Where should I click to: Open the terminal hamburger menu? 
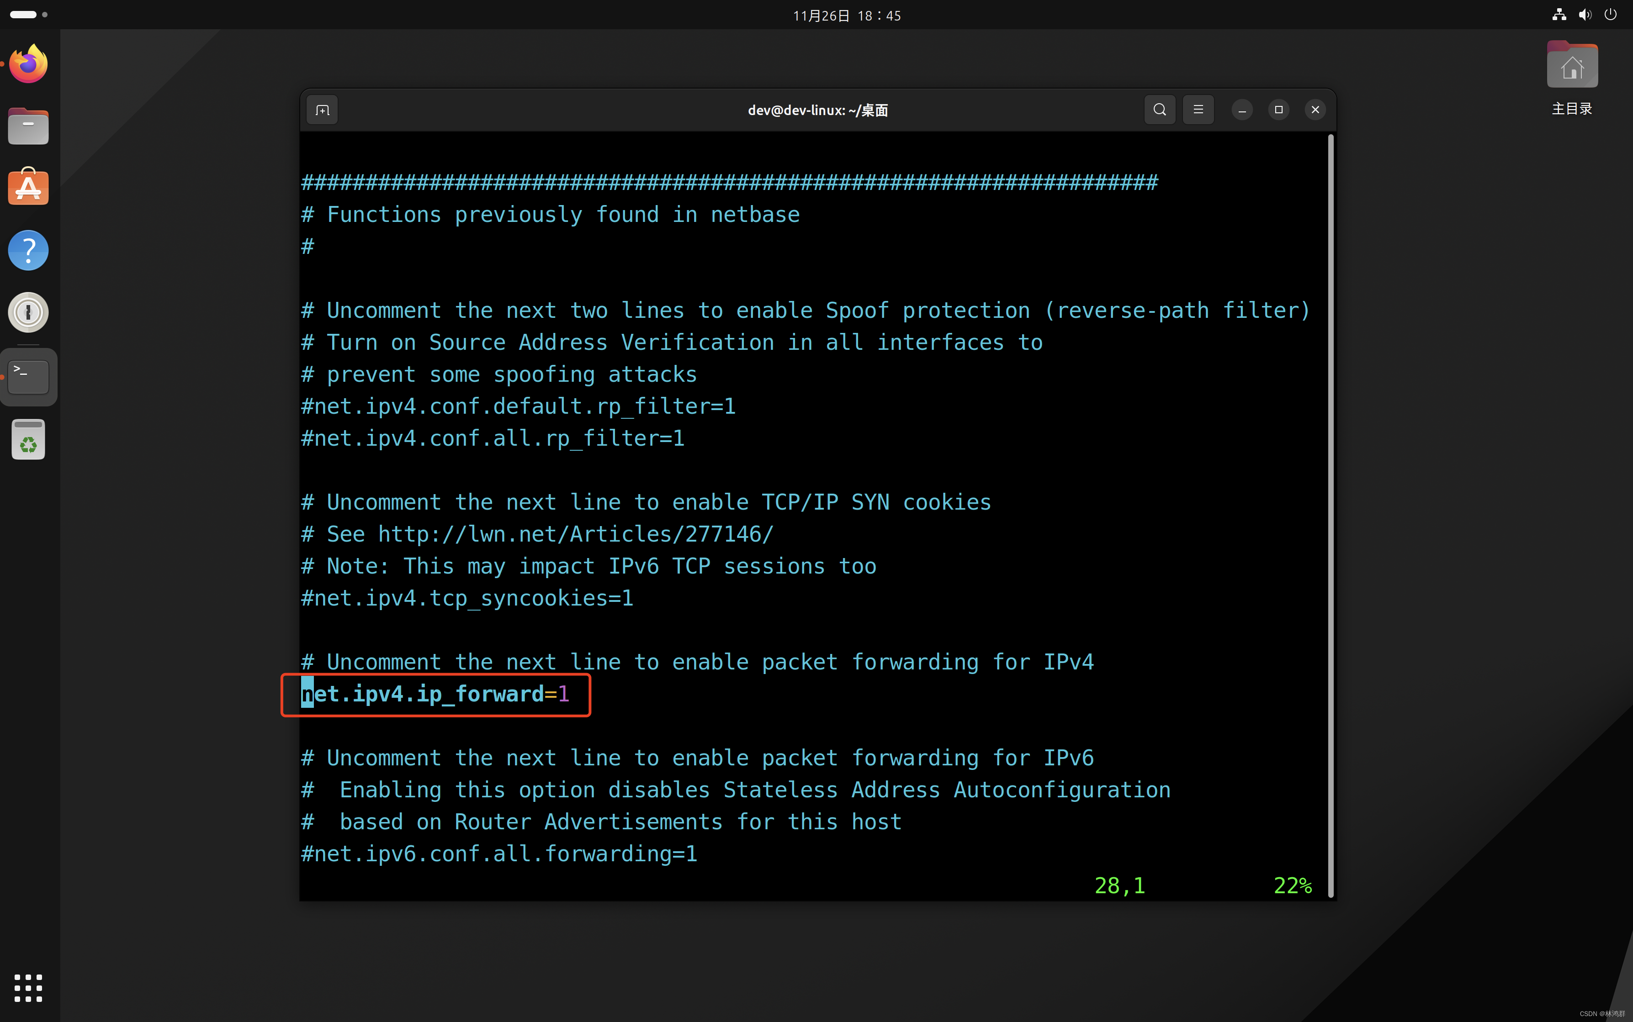[x=1198, y=110]
